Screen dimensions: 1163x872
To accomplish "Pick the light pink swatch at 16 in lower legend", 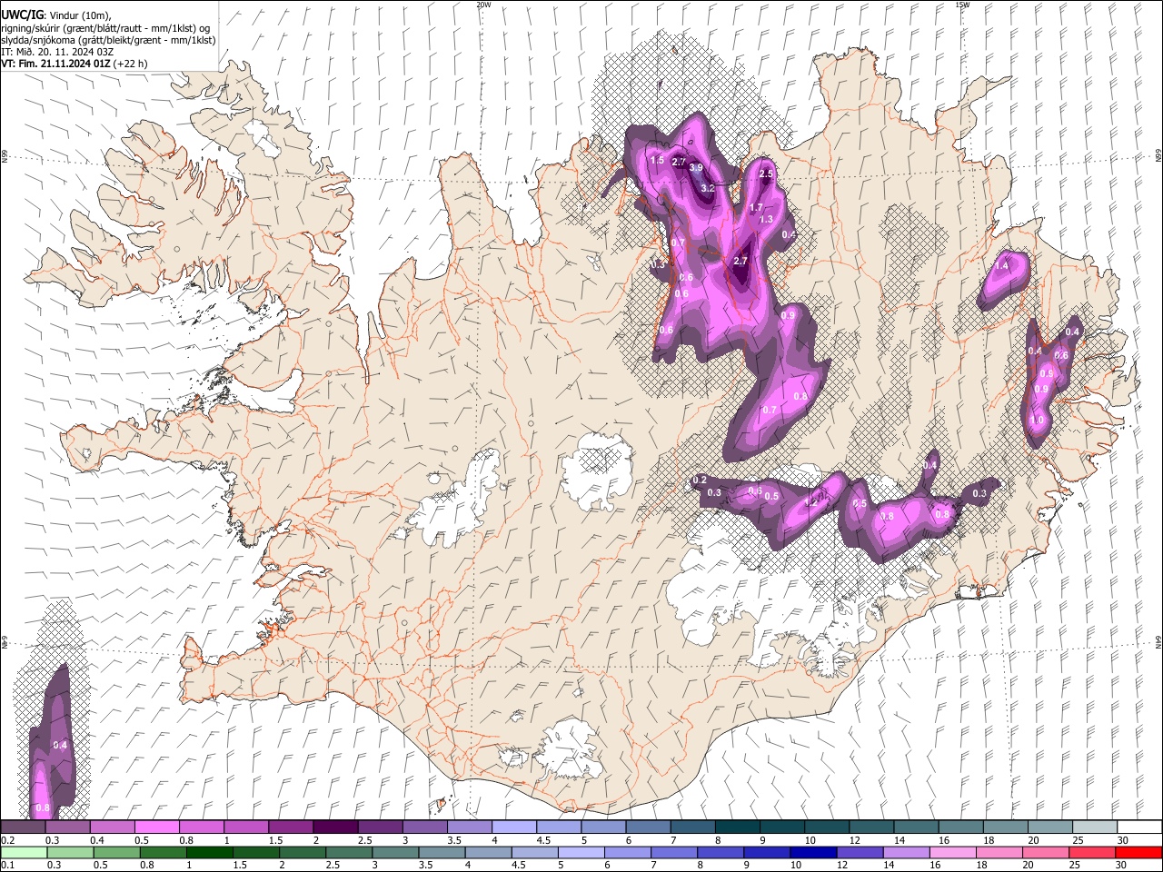I will tap(954, 852).
